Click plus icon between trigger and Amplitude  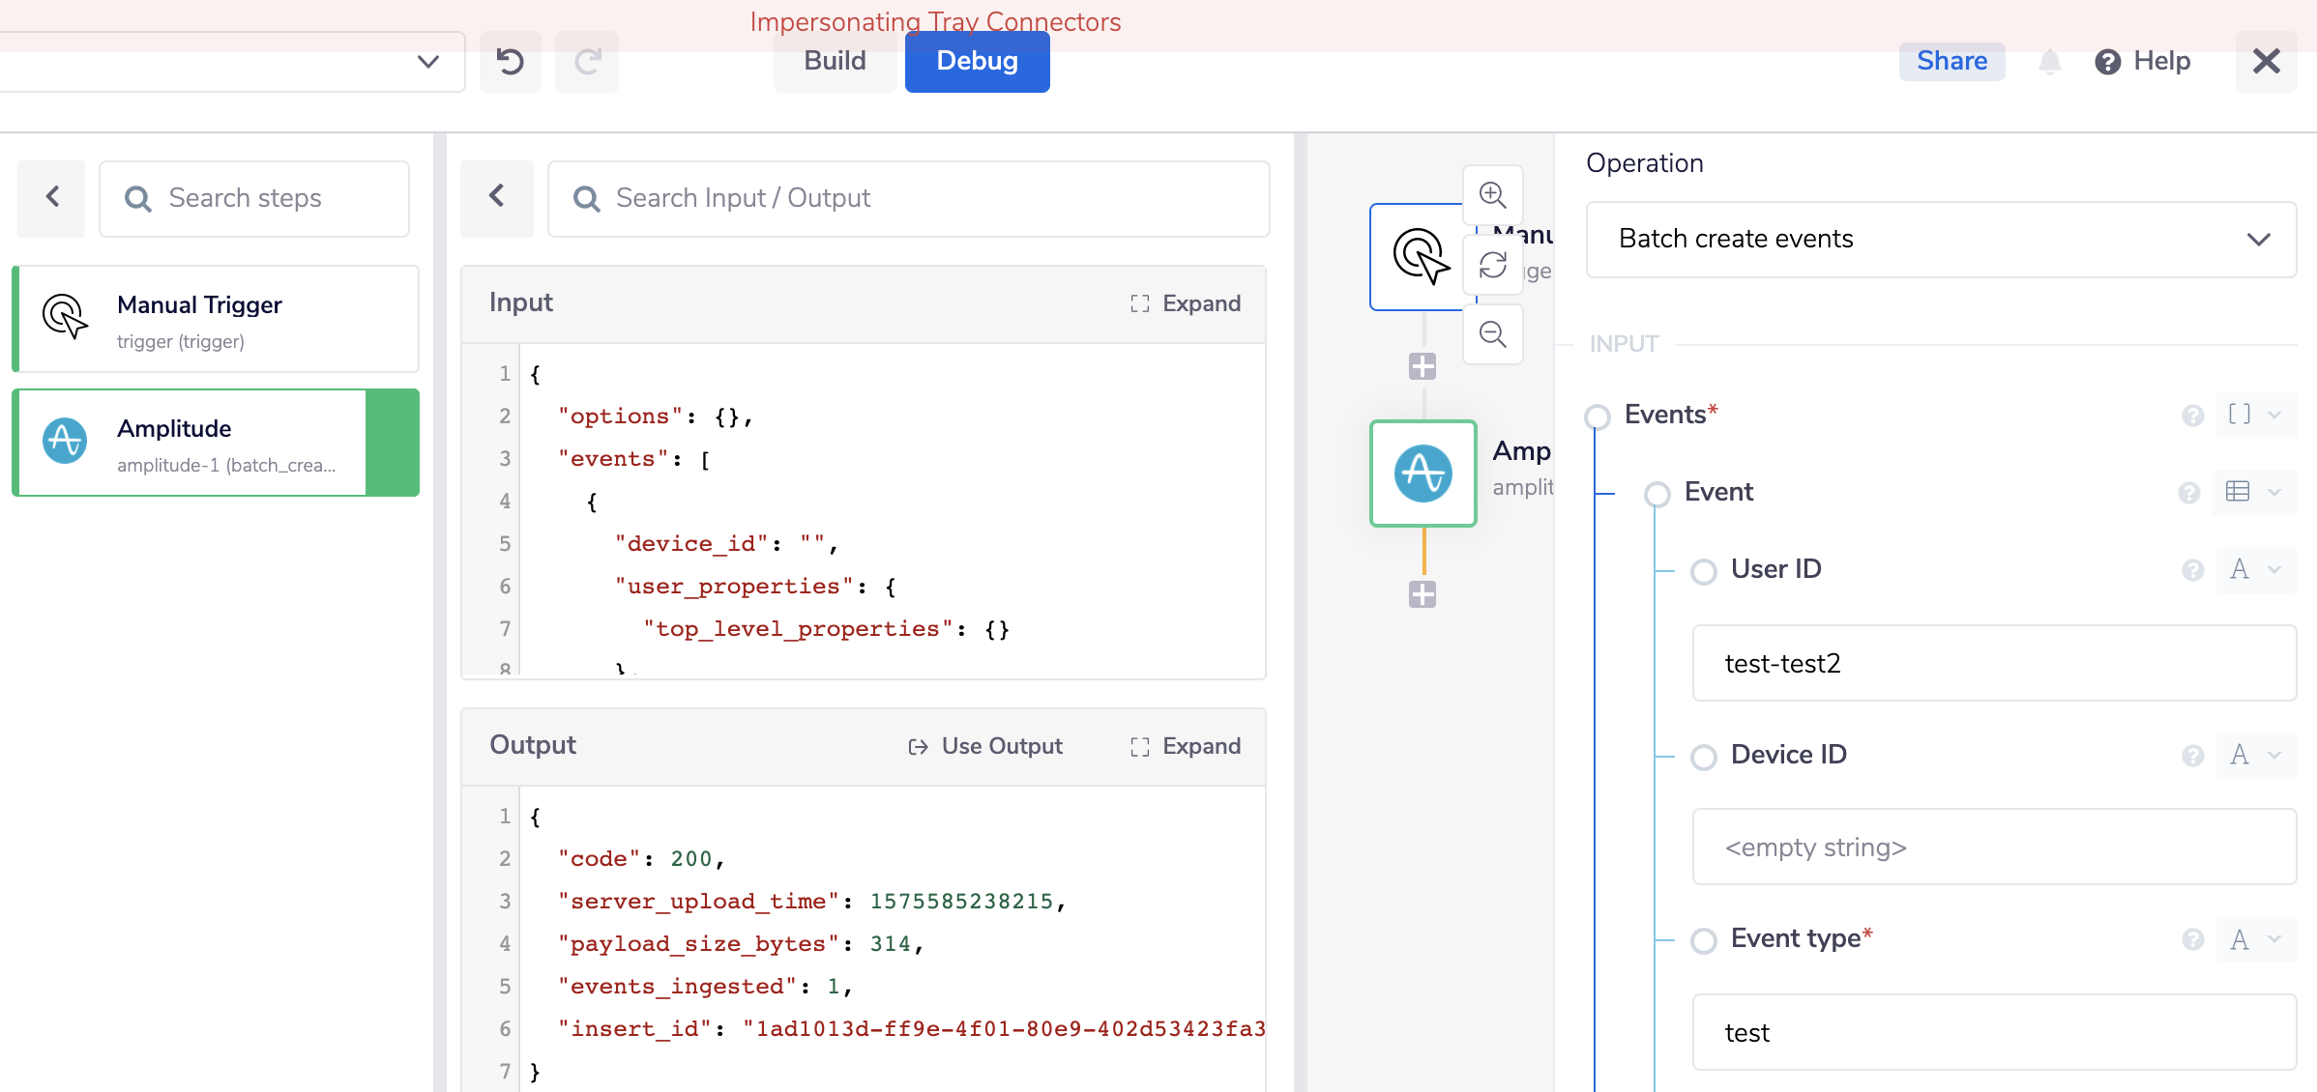pyautogui.click(x=1422, y=366)
